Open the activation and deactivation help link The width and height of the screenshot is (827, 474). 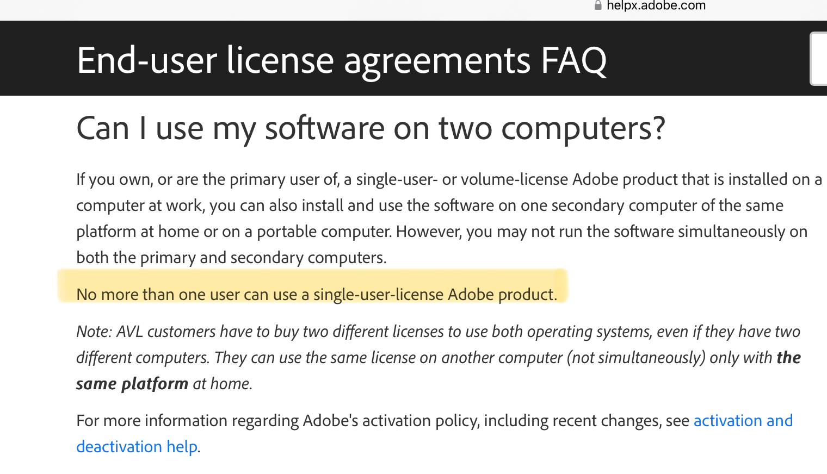pos(743,420)
